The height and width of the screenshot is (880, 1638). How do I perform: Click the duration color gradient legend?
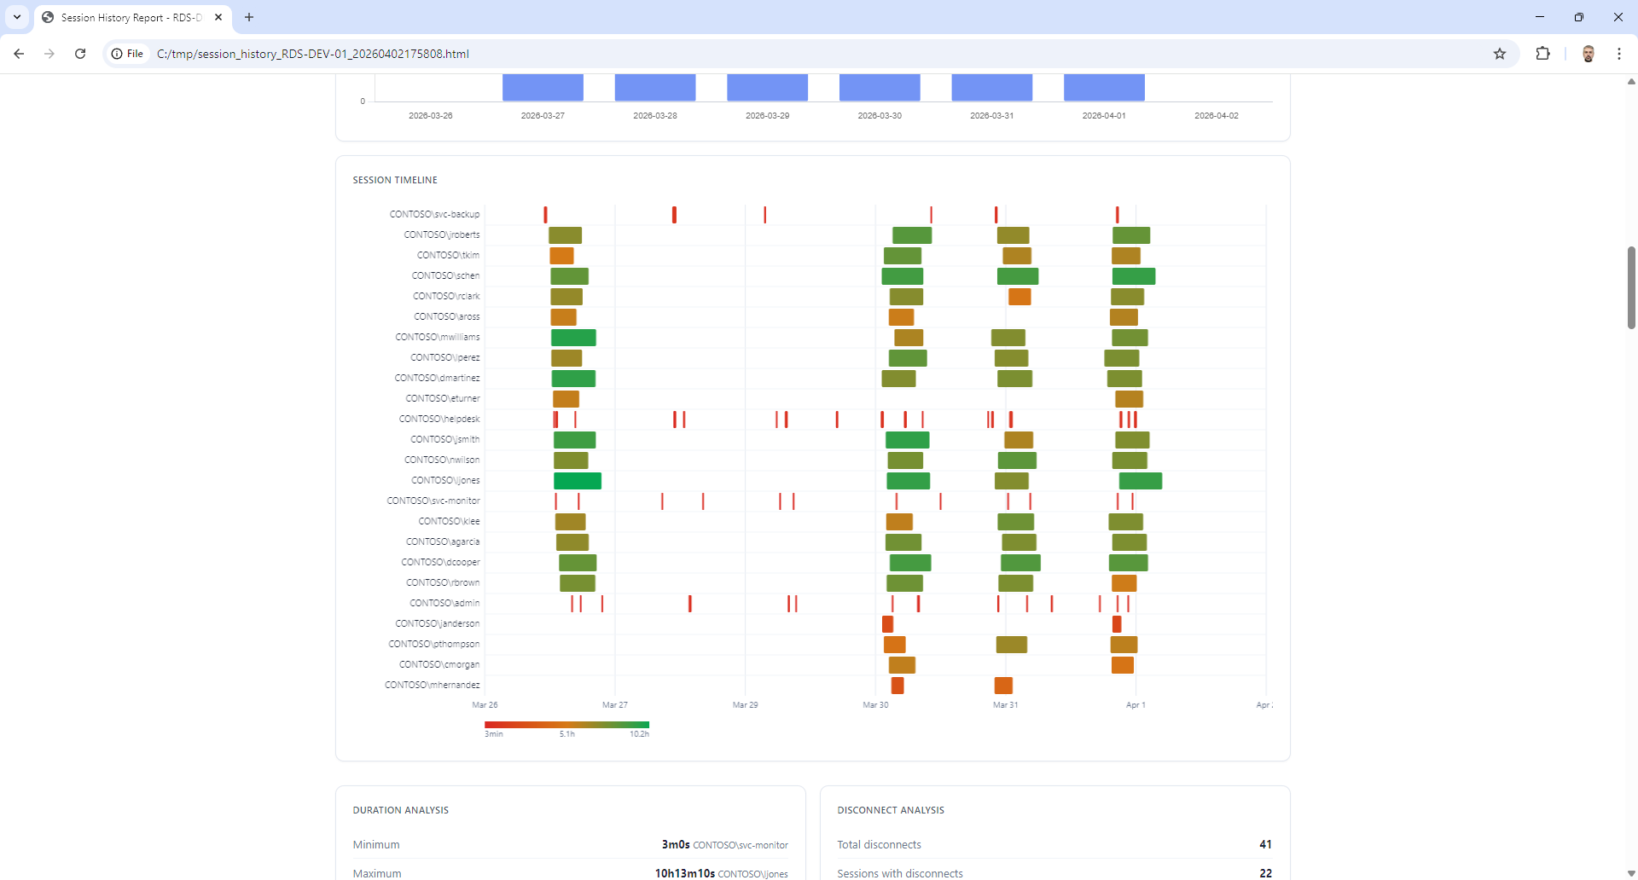pyautogui.click(x=566, y=725)
